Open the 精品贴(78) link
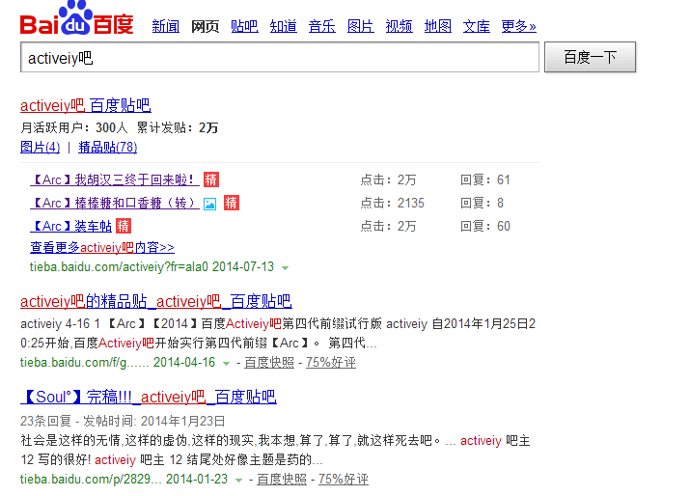 pos(108,147)
